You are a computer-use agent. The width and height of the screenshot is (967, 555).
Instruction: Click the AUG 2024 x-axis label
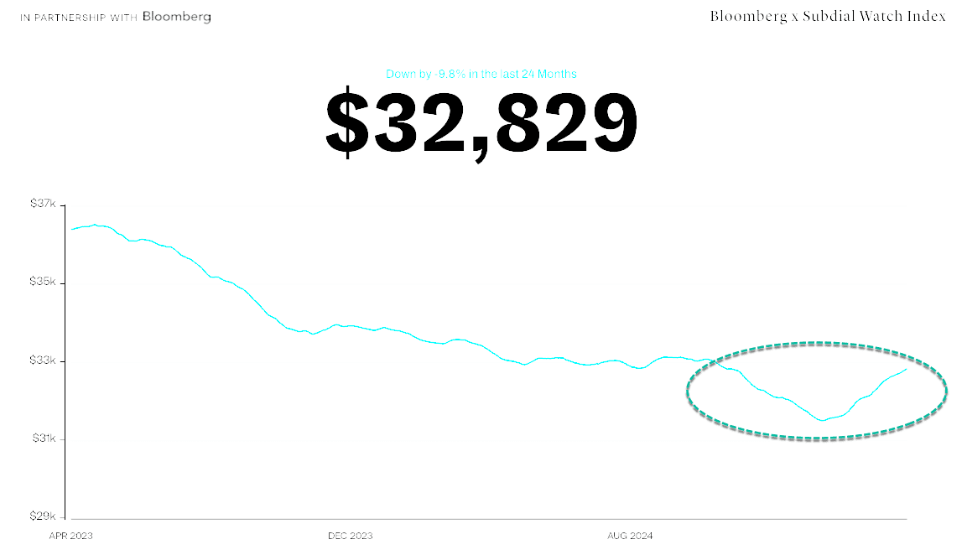point(630,536)
